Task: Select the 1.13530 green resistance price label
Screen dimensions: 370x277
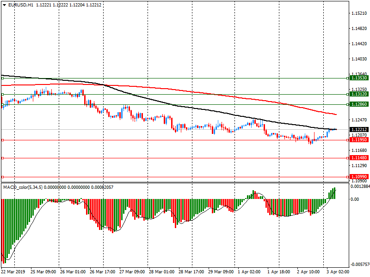Action: click(359, 78)
